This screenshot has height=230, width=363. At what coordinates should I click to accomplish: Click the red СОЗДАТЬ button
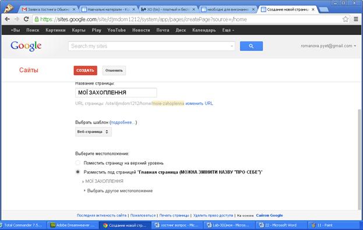[x=86, y=70]
